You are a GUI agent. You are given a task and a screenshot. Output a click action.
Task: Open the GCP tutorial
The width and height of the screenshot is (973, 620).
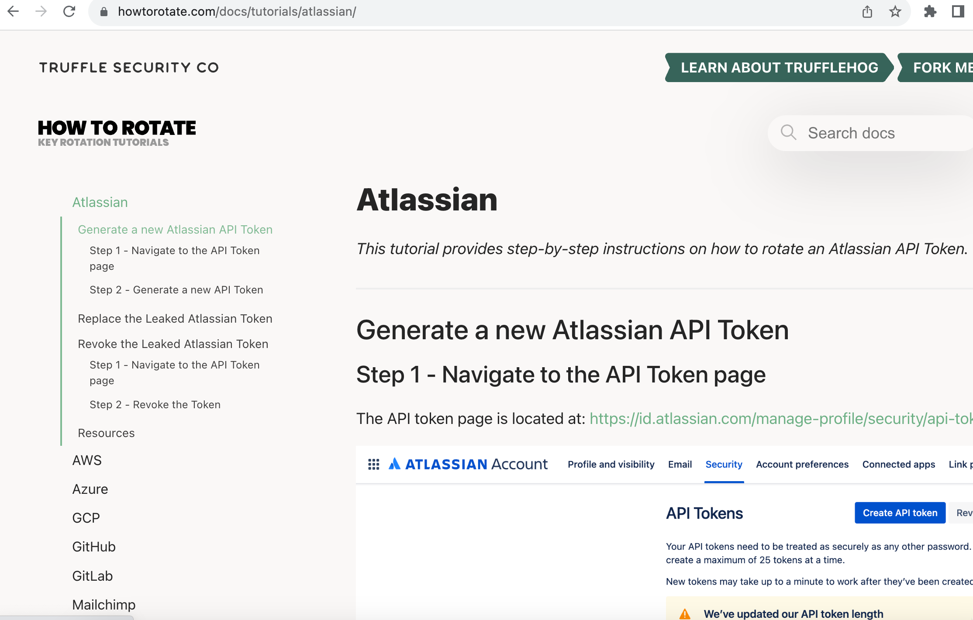(86, 518)
